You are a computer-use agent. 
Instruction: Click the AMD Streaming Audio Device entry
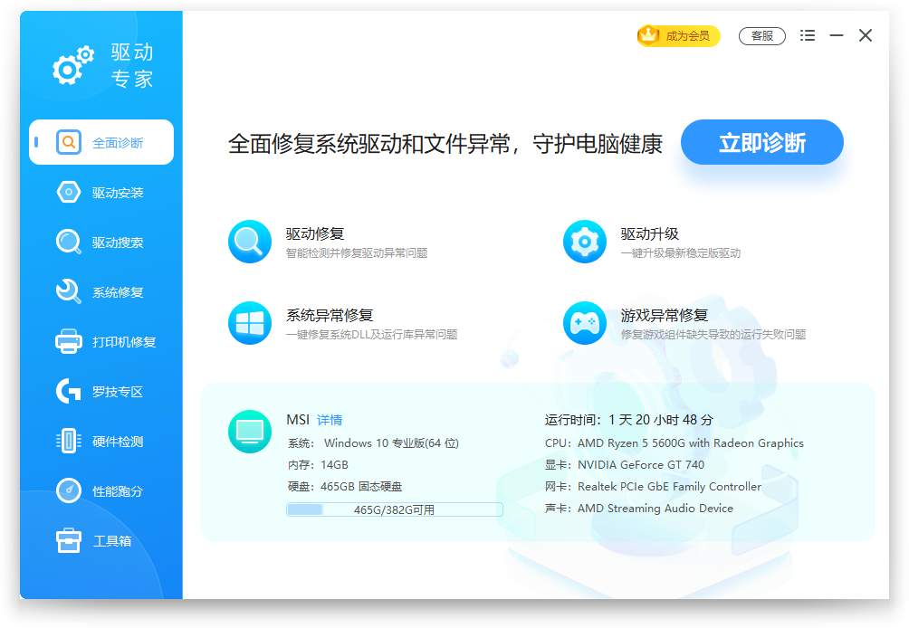(x=639, y=508)
